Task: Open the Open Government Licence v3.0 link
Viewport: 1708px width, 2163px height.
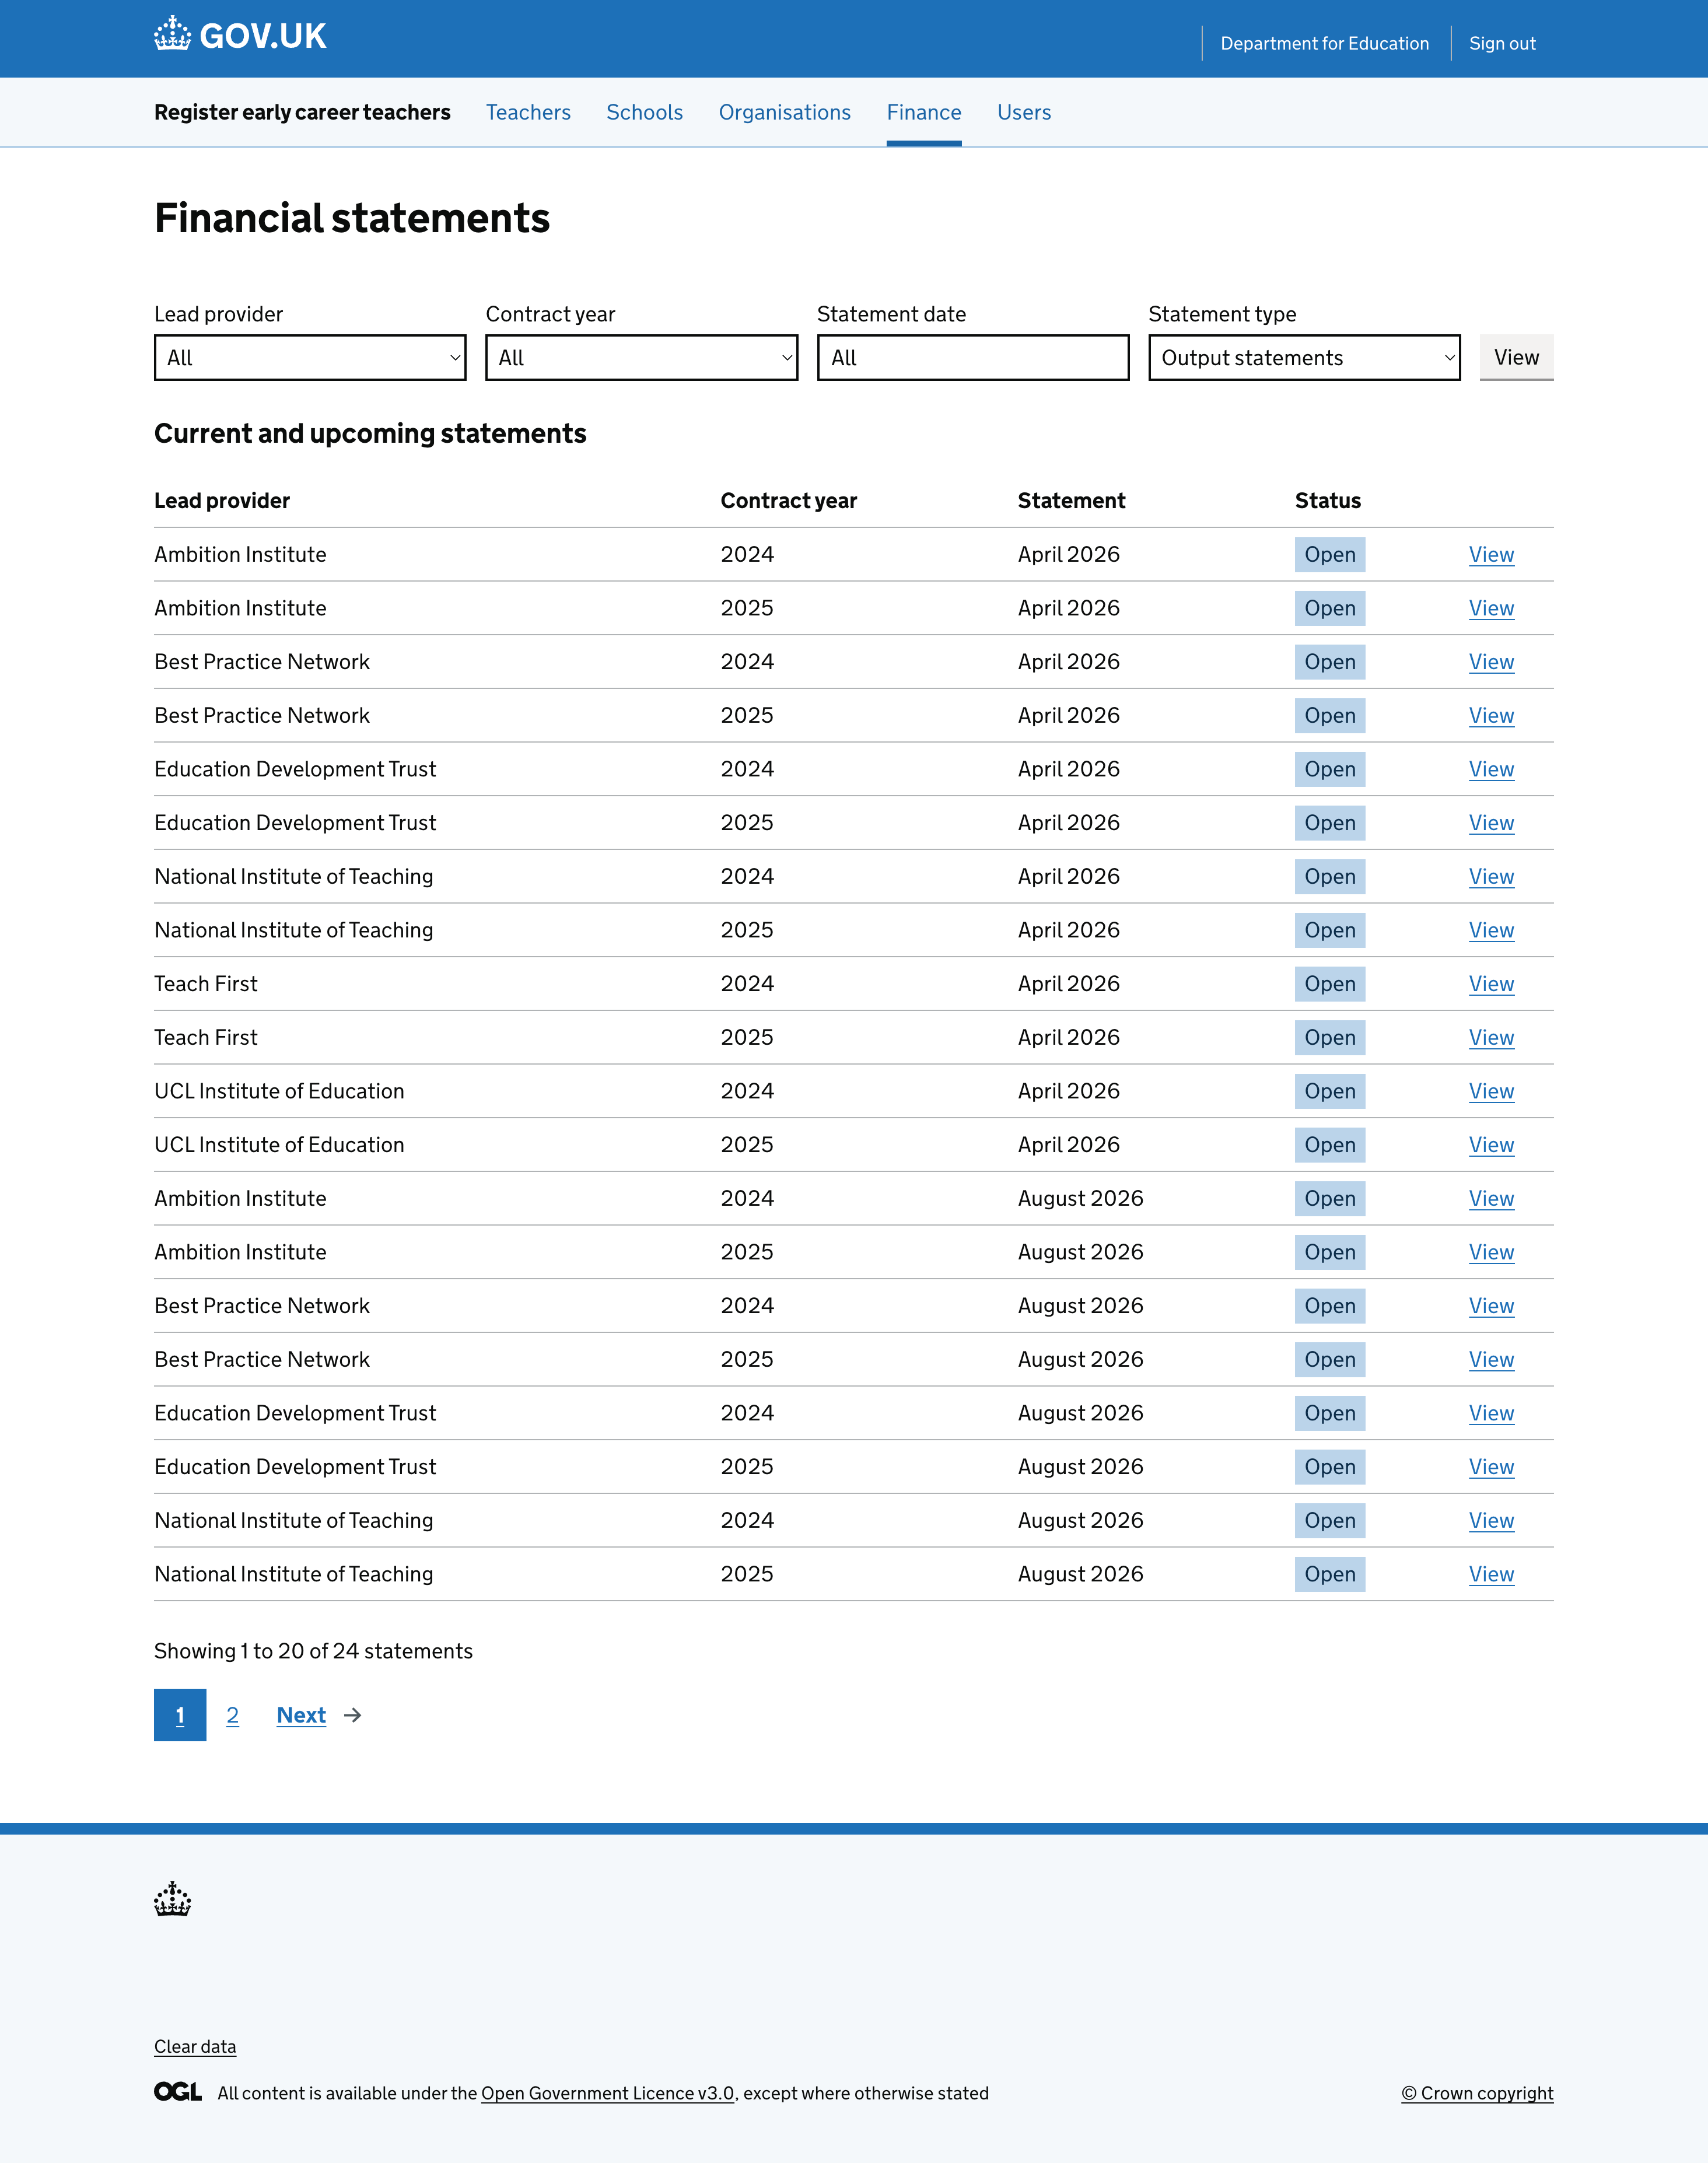Action: click(608, 2093)
